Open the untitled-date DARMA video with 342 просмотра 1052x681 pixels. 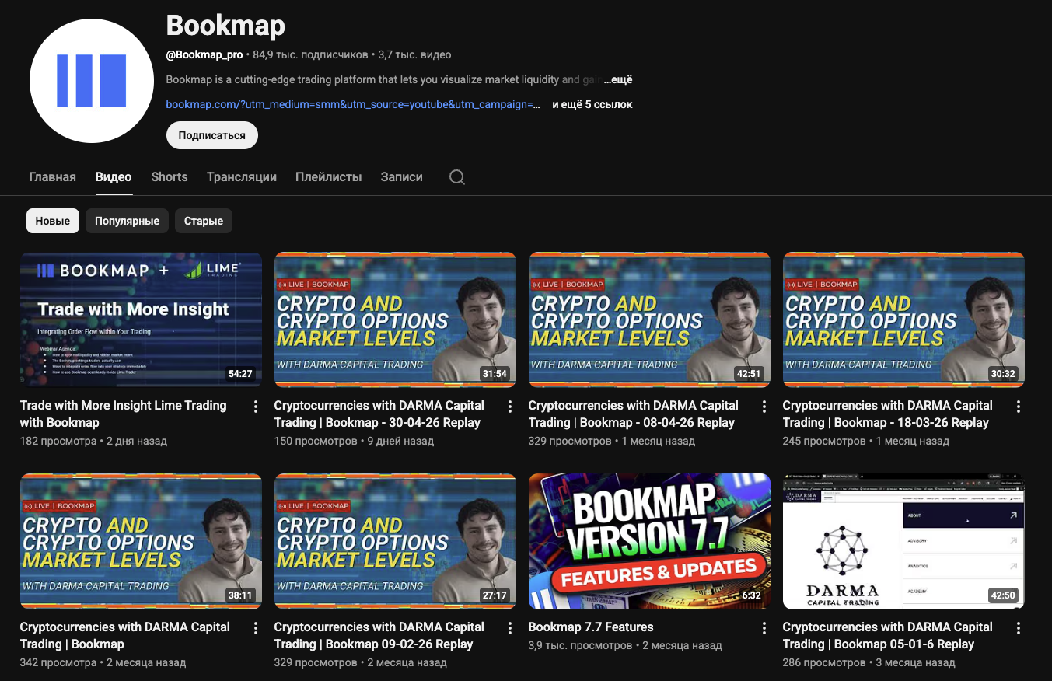coord(125,635)
